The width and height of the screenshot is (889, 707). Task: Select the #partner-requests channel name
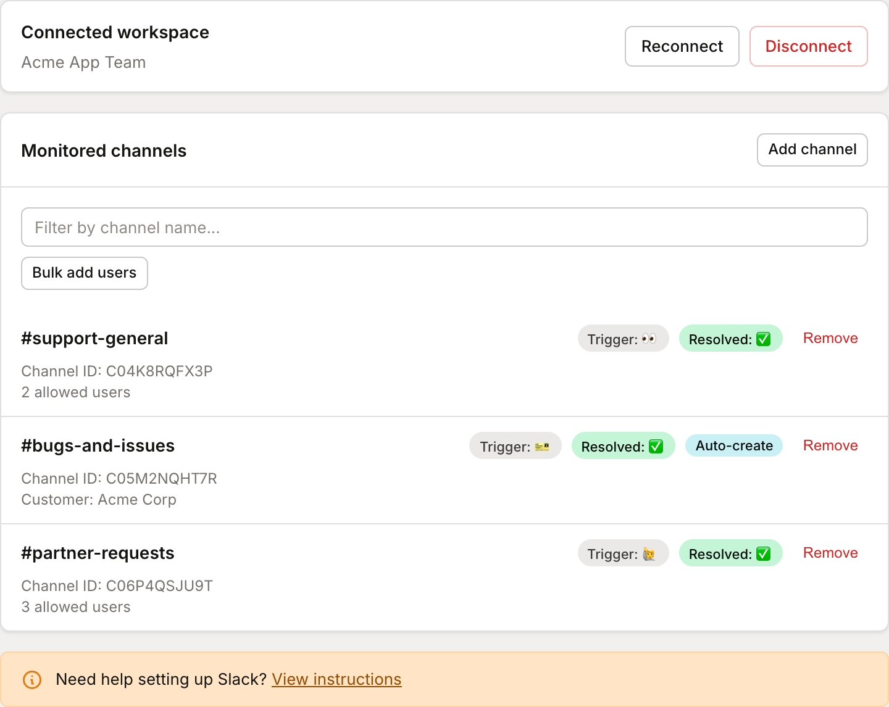[x=98, y=553]
